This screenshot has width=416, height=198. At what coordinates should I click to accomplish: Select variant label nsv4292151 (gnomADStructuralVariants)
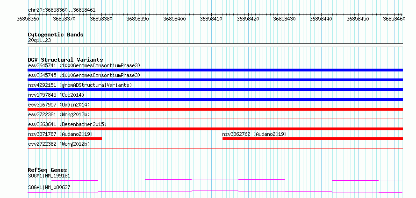click(x=79, y=85)
